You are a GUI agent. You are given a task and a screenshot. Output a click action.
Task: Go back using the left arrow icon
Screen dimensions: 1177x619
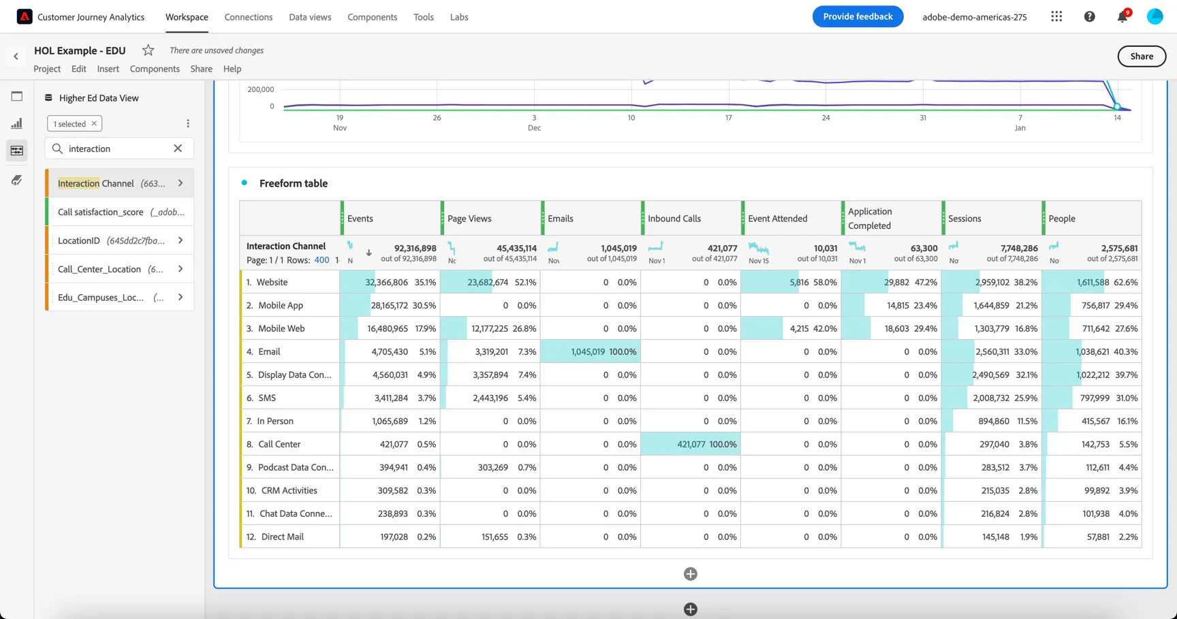[x=16, y=57]
